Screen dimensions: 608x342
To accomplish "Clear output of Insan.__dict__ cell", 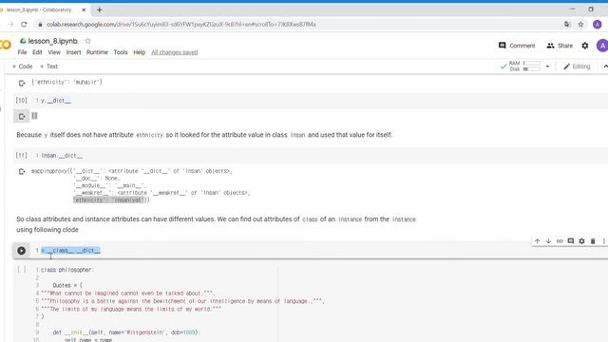I will click(x=22, y=171).
